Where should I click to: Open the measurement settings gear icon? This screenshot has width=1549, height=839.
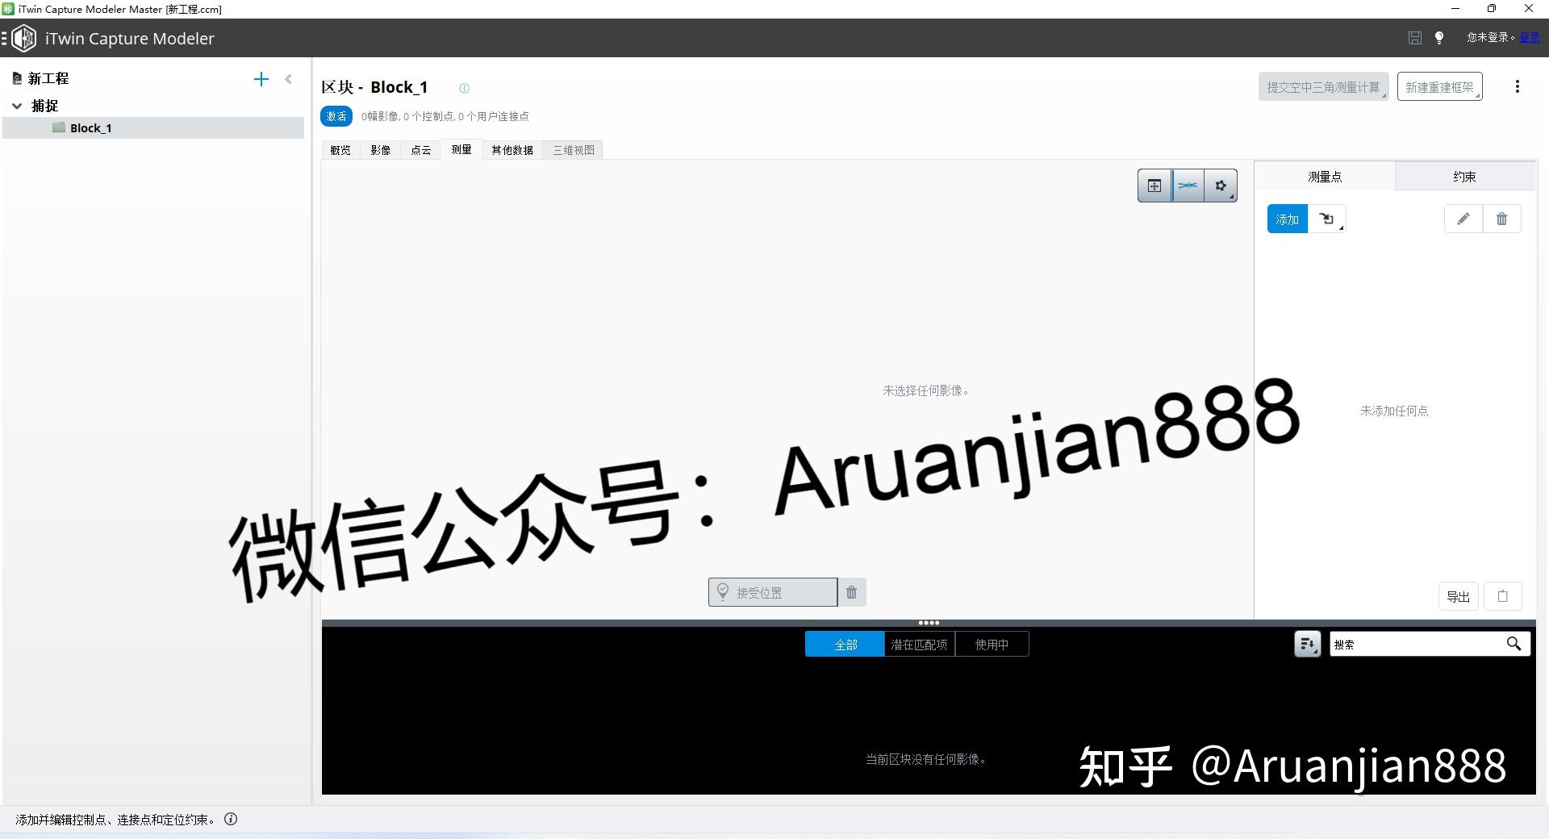click(1221, 185)
